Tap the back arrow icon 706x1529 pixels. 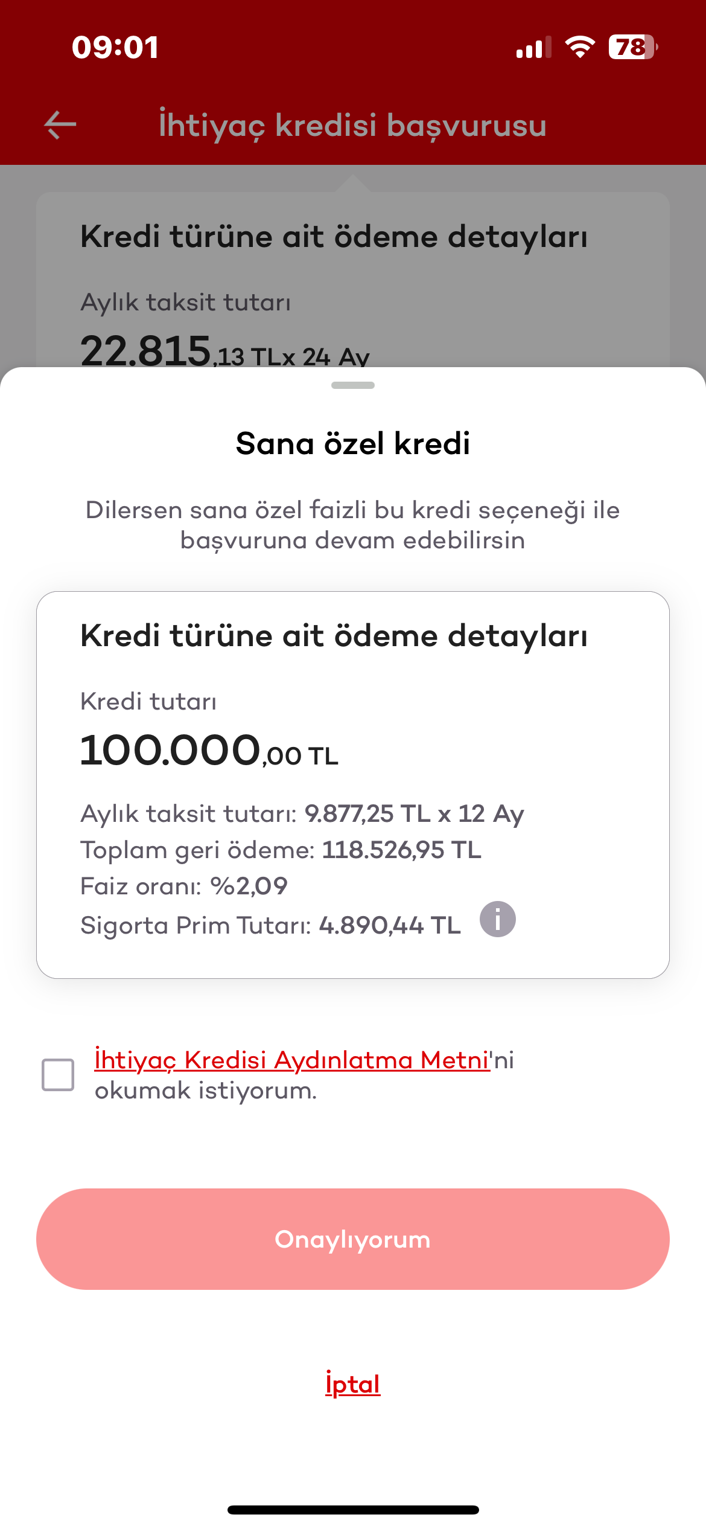tap(60, 125)
